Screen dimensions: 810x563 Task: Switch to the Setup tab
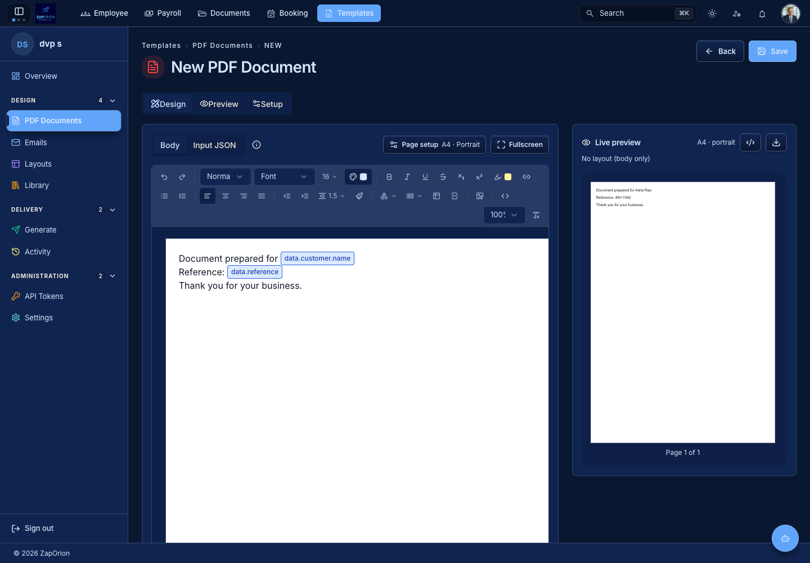pyautogui.click(x=268, y=104)
